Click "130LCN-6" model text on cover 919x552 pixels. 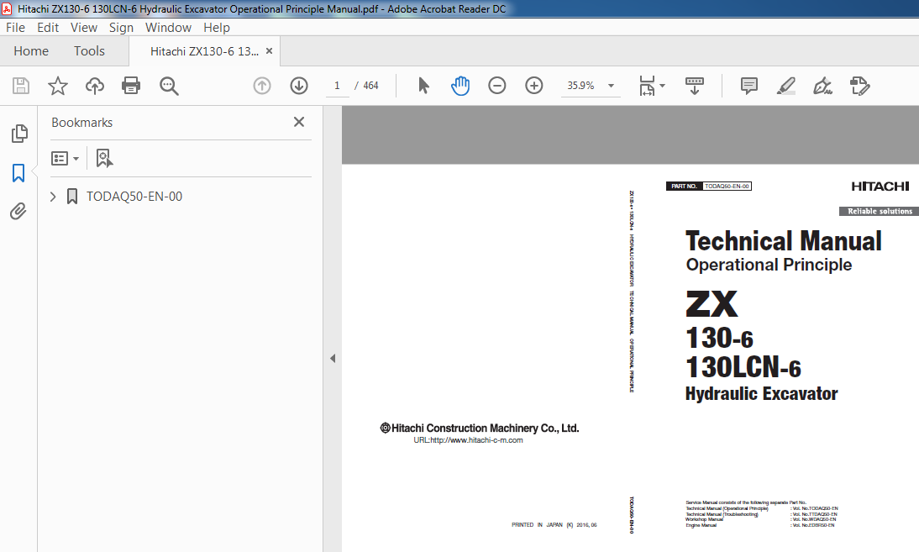pos(743,367)
